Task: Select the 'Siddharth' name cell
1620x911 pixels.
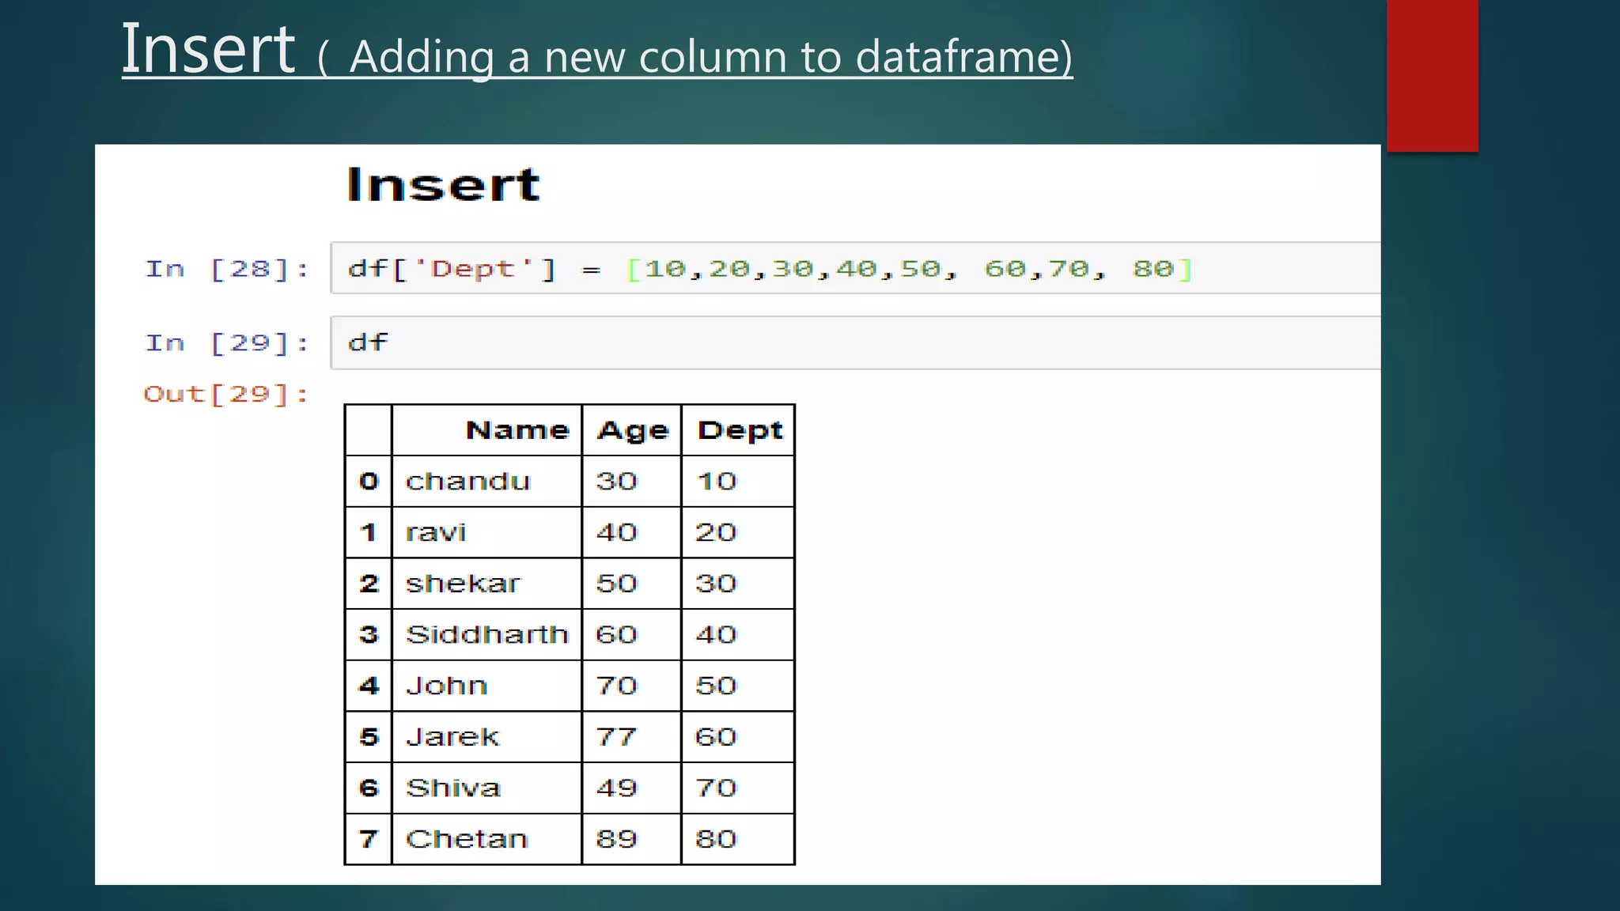Action: (487, 634)
